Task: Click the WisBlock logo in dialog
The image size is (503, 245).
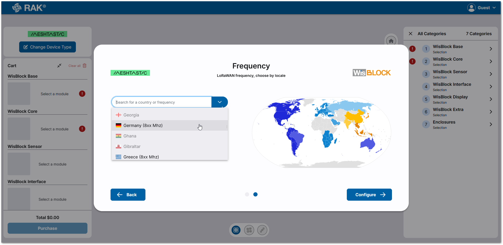Action: 372,73
